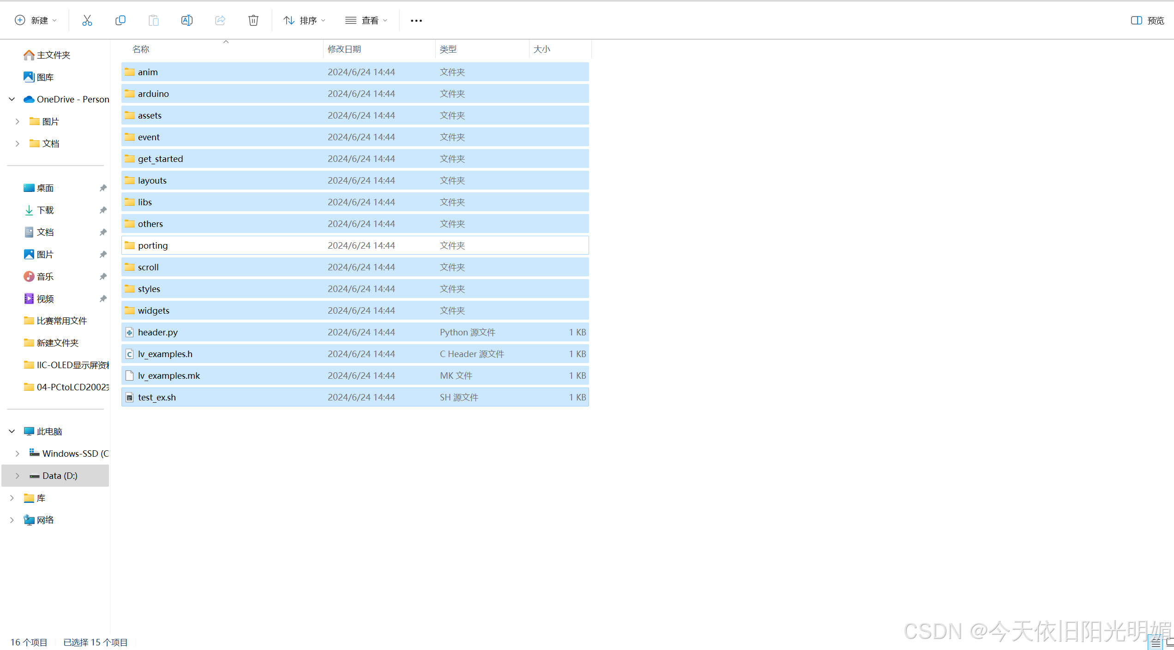Screen dimensions: 1174x650
Task: Expand the Data (D:) drive in sidebar
Action: [x=17, y=476]
